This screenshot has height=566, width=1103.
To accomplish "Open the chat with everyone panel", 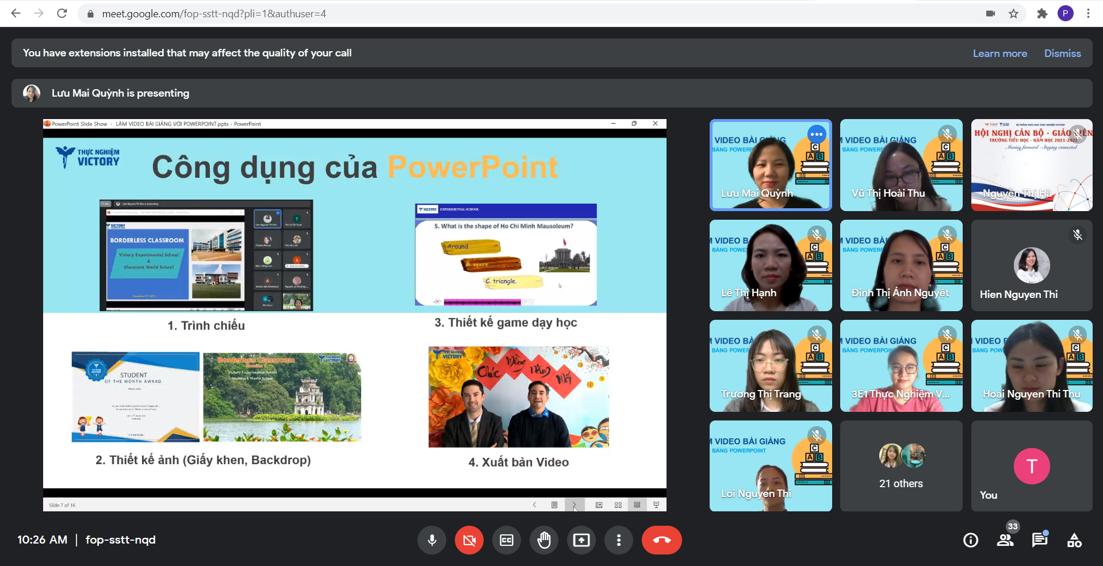I will [1040, 540].
